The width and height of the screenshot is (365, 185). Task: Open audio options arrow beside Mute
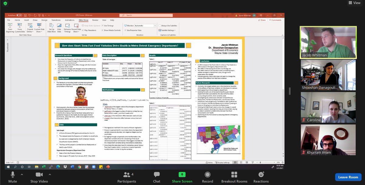click(21, 175)
